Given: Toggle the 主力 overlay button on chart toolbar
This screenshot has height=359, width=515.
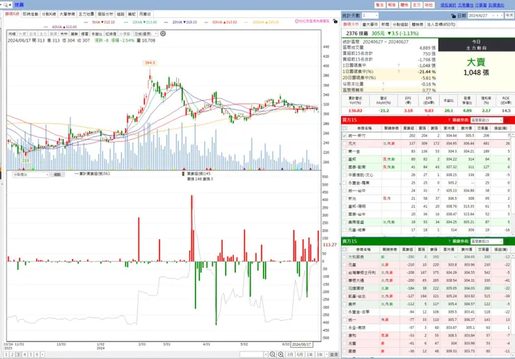Looking at the screenshot, I should coord(43,34).
